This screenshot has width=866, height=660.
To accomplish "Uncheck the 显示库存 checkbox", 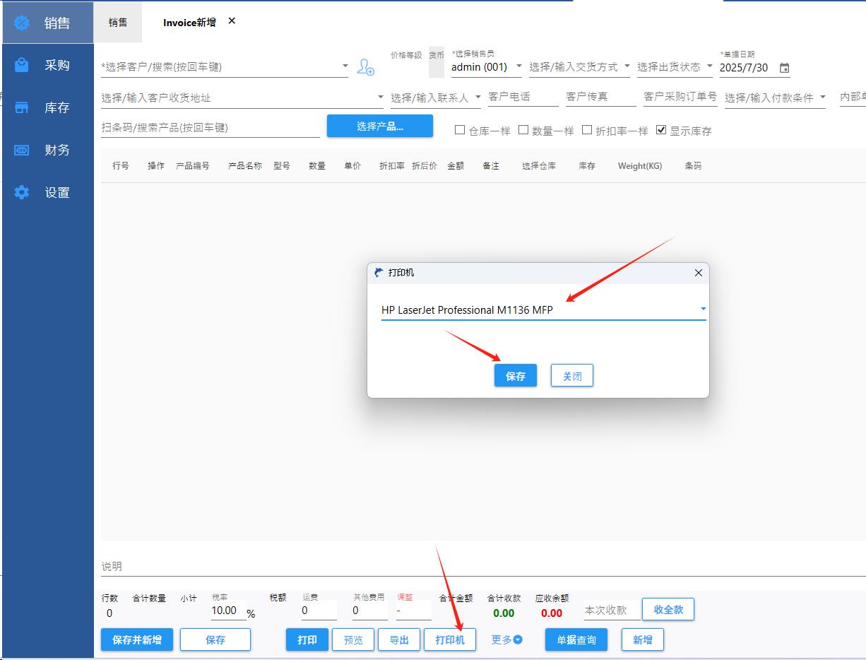I will pos(661,130).
